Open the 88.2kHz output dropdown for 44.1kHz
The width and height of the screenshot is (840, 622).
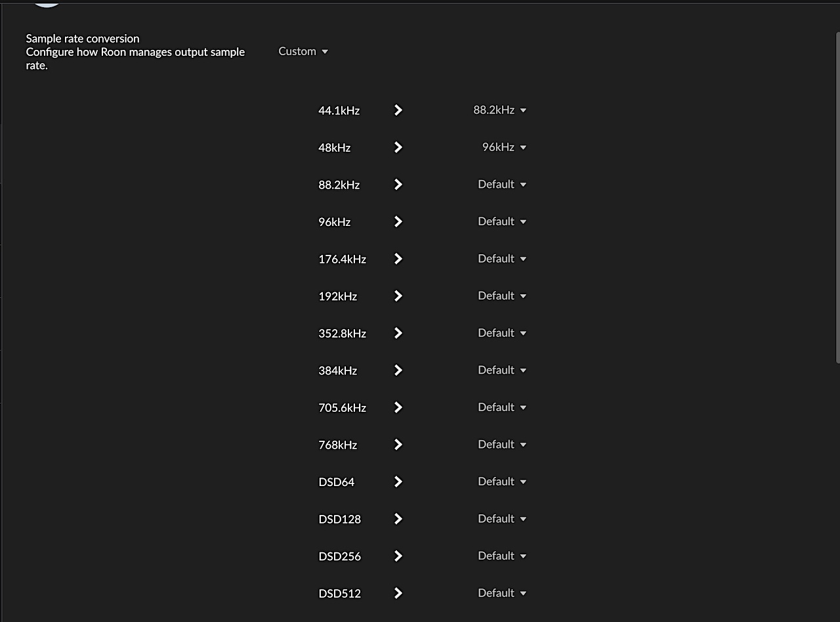499,110
